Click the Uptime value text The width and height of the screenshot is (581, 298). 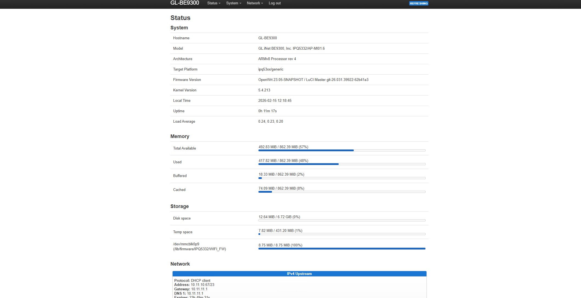coord(267,111)
